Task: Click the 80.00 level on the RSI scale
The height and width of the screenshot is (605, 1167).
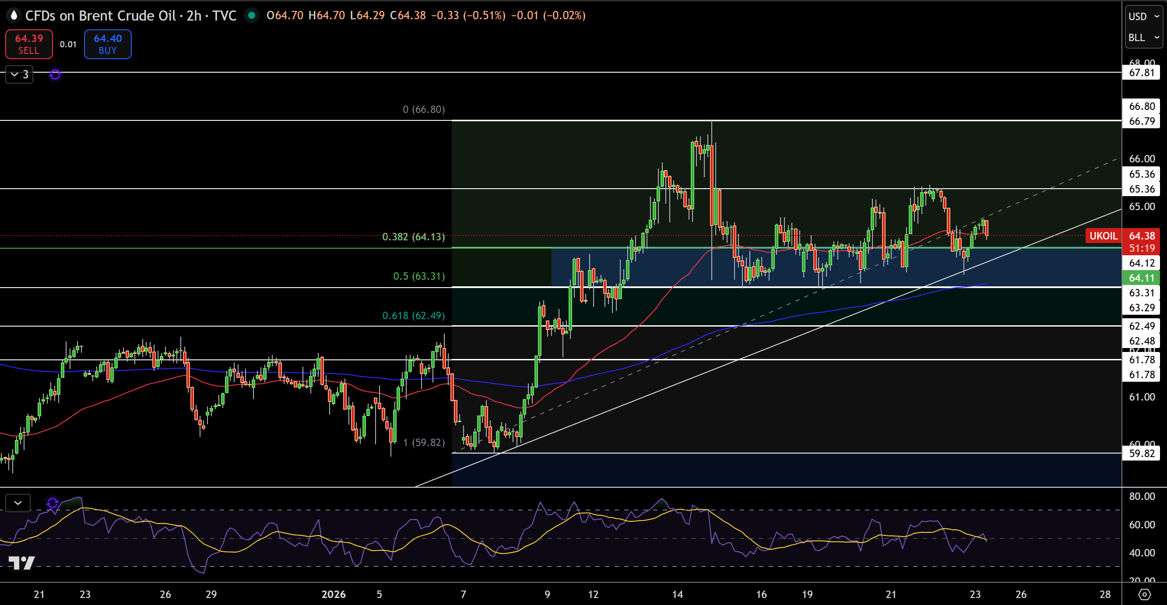Action: point(1142,496)
